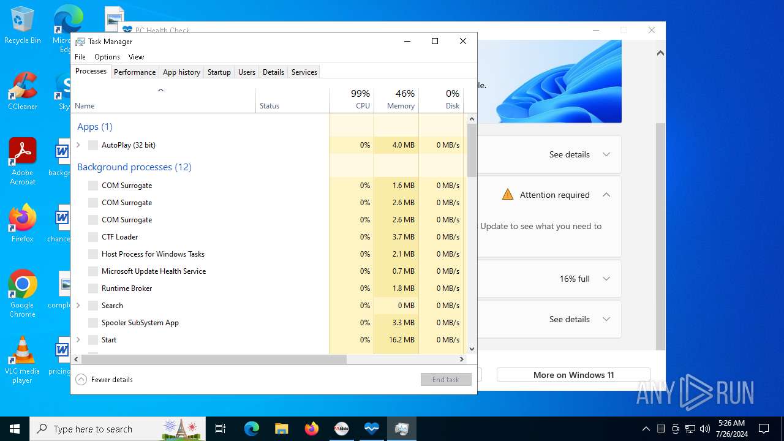
Task: Open the notification center icon
Action: pyautogui.click(x=764, y=429)
